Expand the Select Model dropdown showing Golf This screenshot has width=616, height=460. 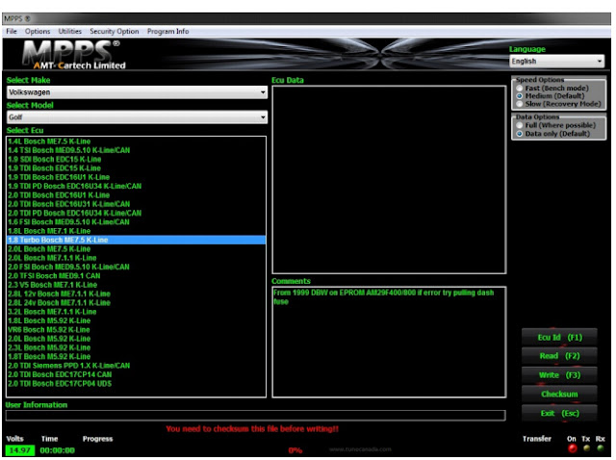pyautogui.click(x=137, y=117)
